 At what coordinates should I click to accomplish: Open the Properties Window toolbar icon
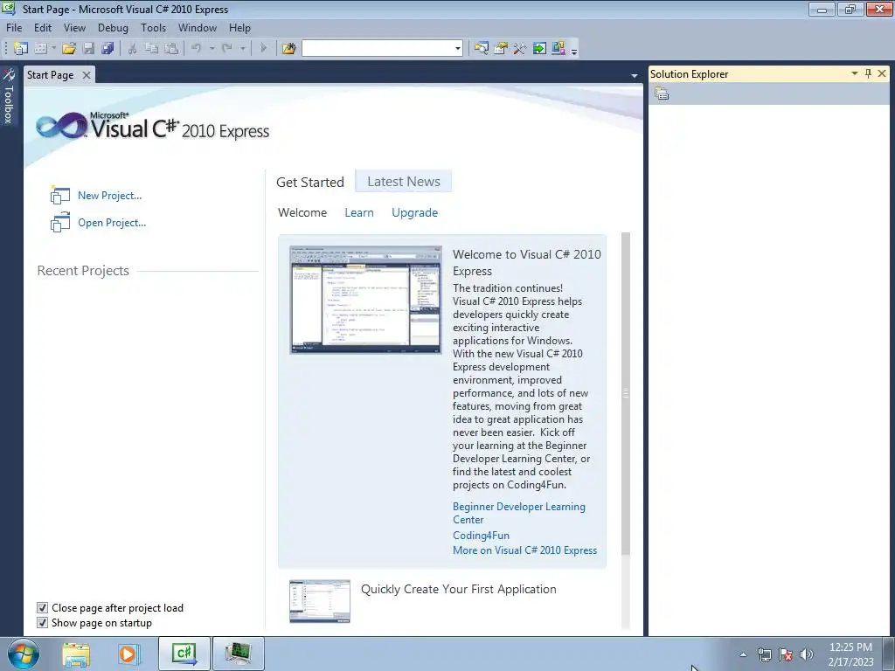[501, 49]
